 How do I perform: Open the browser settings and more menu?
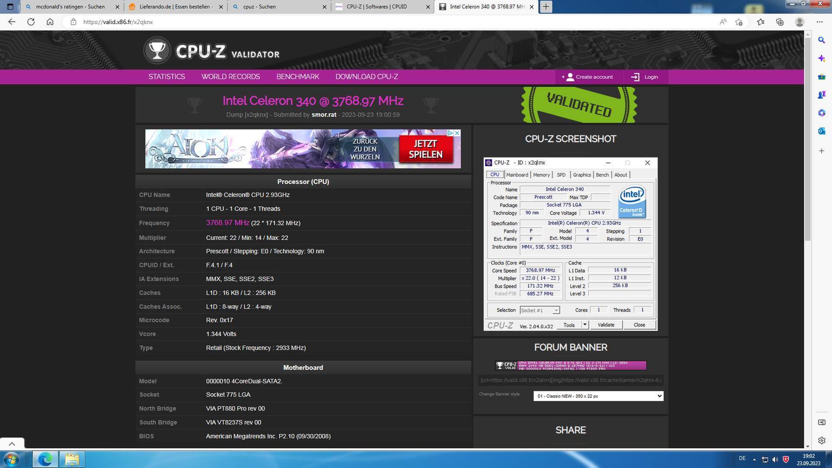[x=819, y=22]
